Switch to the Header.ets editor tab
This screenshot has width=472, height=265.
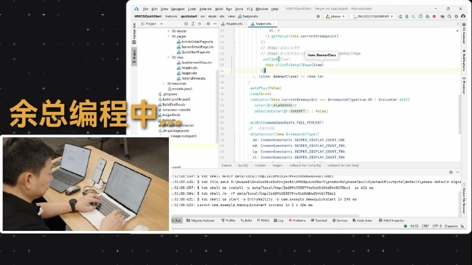point(234,24)
